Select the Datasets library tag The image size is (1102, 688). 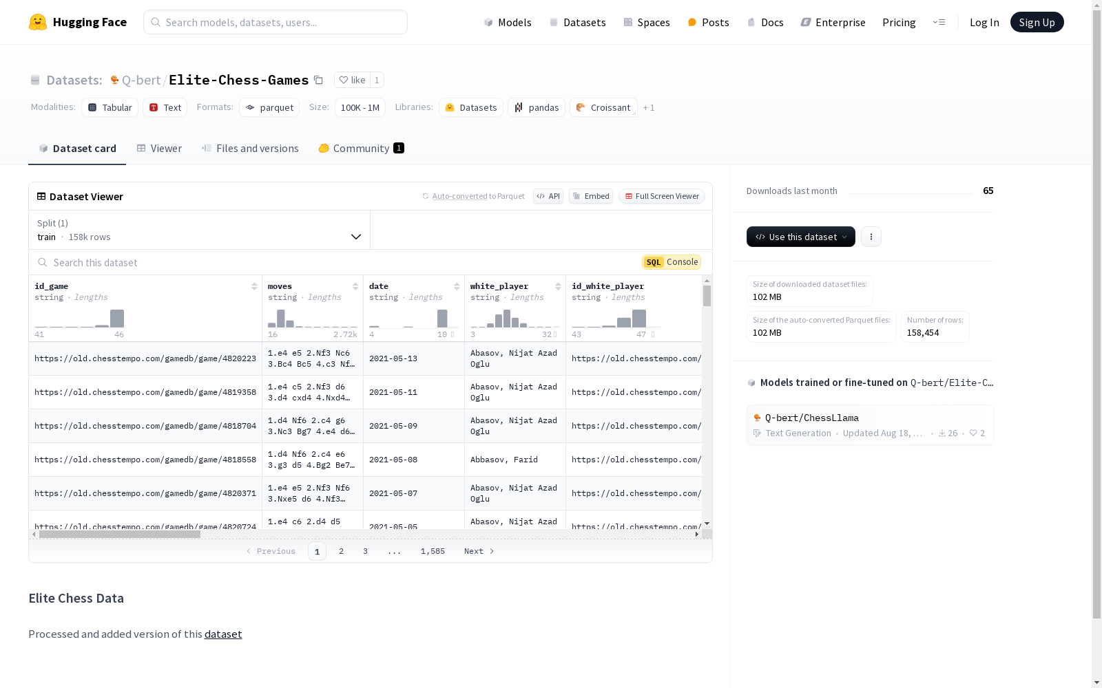click(471, 107)
